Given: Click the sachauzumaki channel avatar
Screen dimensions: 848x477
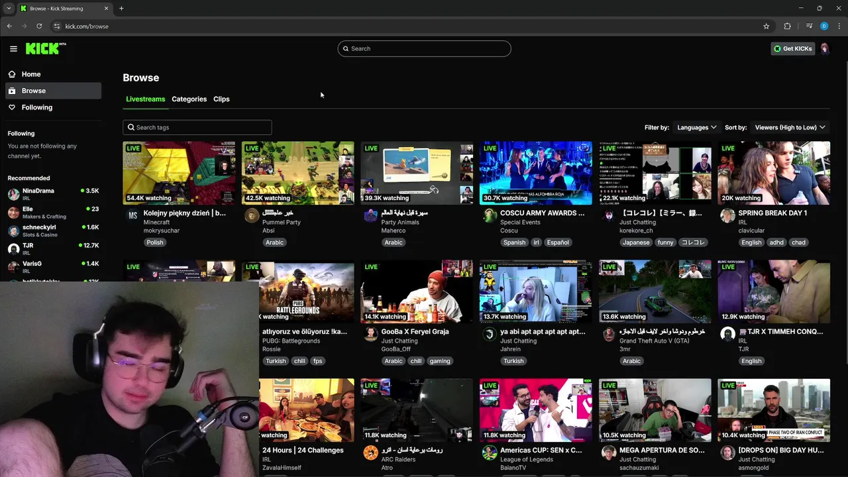Looking at the screenshot, I should click(608, 452).
